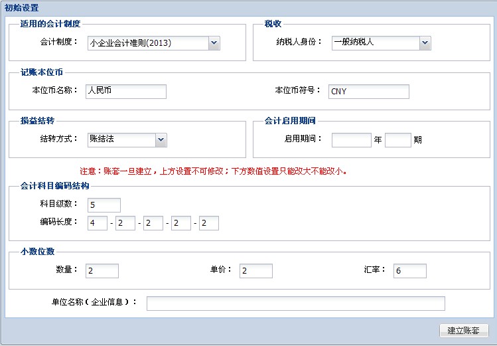
Task: Open the 结转方式 dropdown arrow
Action: [x=161, y=139]
